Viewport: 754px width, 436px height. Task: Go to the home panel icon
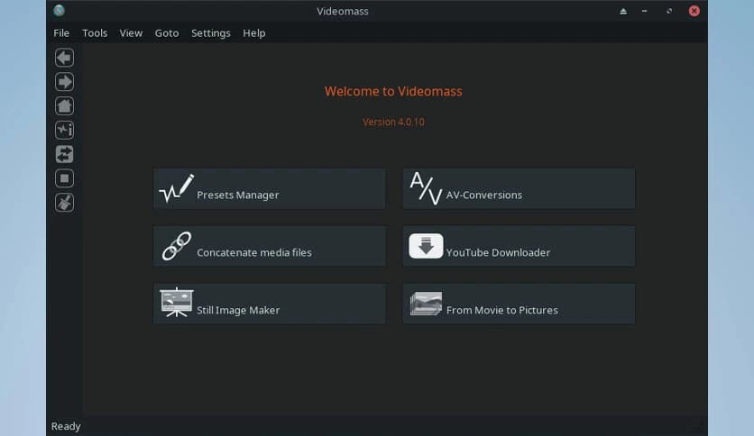[x=64, y=106]
